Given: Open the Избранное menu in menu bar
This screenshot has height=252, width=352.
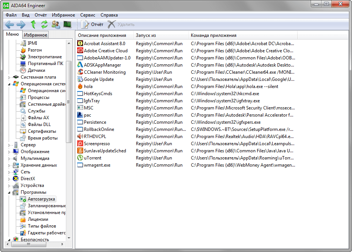Looking at the screenshot, I should [64, 15].
